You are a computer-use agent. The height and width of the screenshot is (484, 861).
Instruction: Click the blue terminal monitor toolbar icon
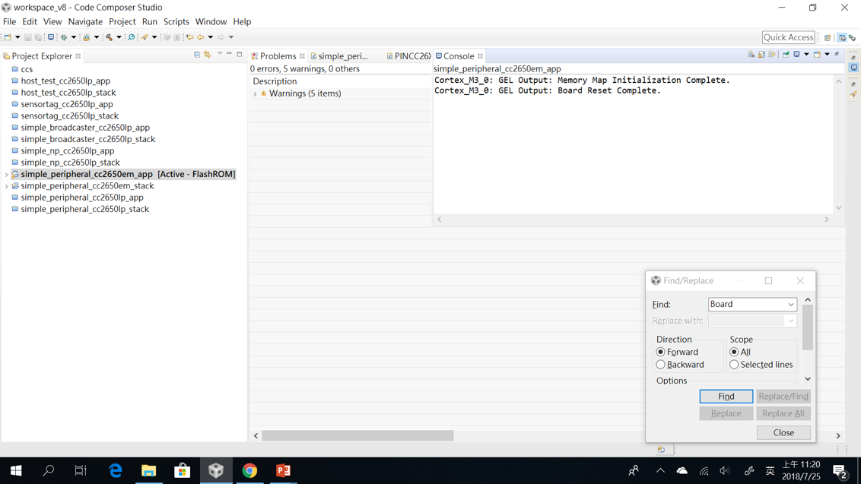point(51,37)
